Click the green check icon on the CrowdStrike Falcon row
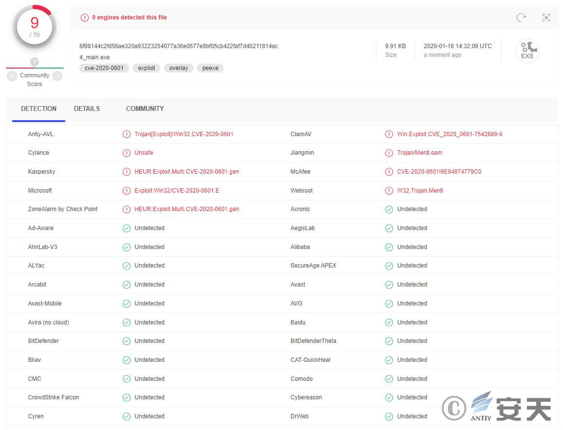This screenshot has width=563, height=430. pos(127,397)
